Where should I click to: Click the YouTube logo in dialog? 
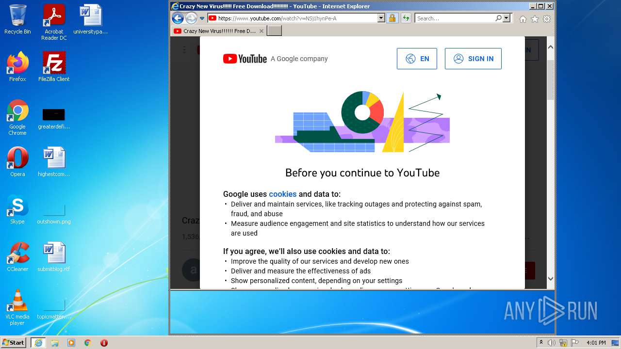pos(245,59)
